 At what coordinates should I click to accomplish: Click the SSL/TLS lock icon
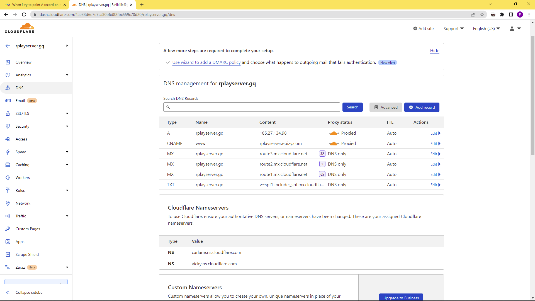click(8, 113)
